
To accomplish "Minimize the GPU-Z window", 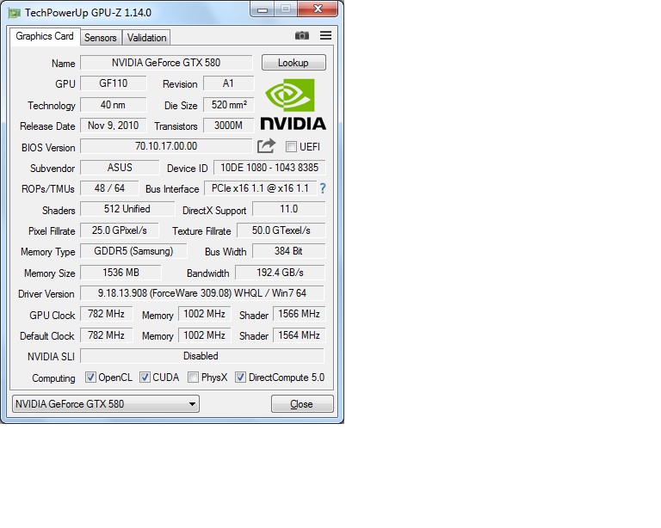I will tap(263, 9).
